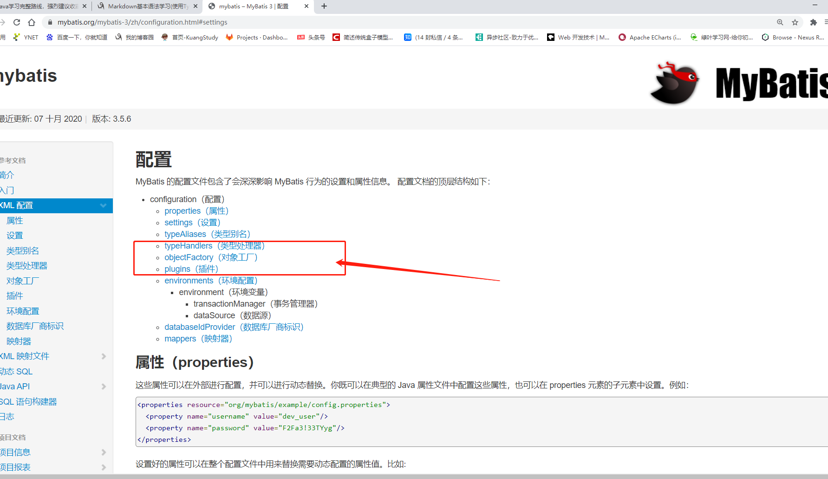Go to the browser home page icon

click(32, 22)
